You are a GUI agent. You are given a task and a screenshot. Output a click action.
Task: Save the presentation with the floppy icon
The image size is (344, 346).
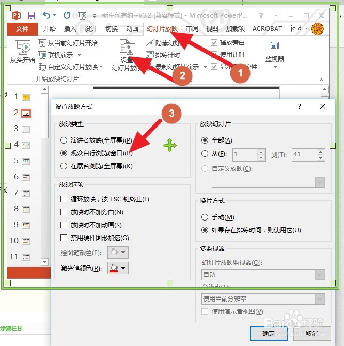[32, 15]
